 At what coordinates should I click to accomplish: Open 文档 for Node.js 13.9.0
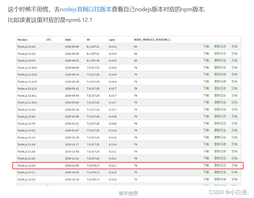pos(234,109)
